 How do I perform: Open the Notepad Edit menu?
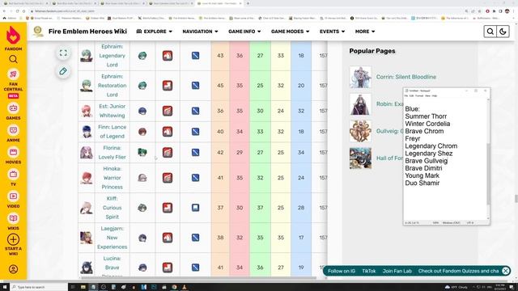[x=412, y=95]
